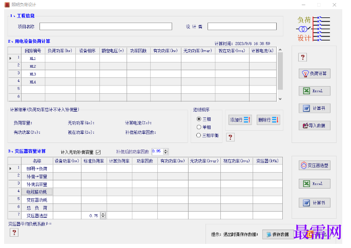Click the 导入数据 import button
The width and height of the screenshot is (351, 248).
pyautogui.click(x=314, y=126)
